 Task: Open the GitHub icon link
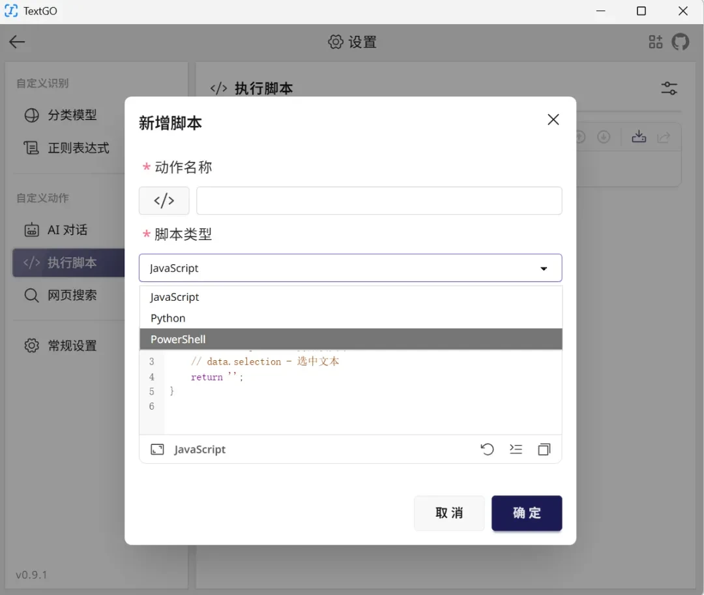[x=680, y=42]
